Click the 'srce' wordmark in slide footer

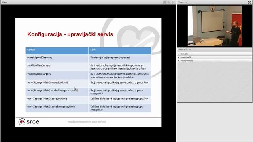tap(33, 122)
